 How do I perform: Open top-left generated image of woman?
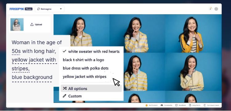82,30
